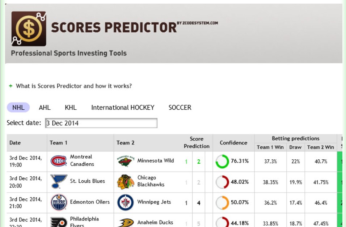Click the Edmonton Oilers team logo
Screen dimensions: 346x227
[x=59, y=202]
